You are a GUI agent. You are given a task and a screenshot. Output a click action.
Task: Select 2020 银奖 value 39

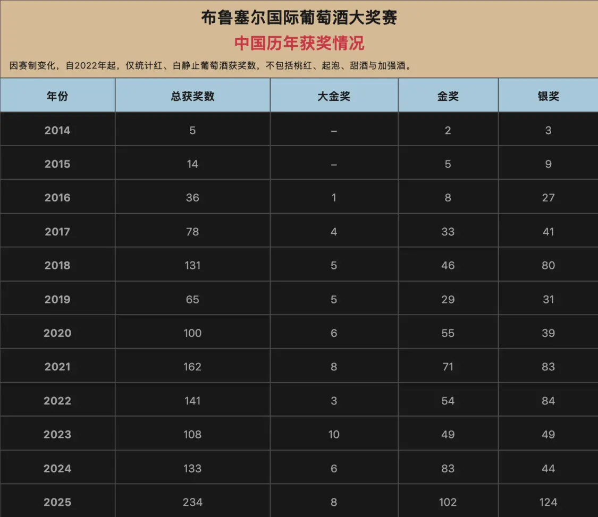548,333
